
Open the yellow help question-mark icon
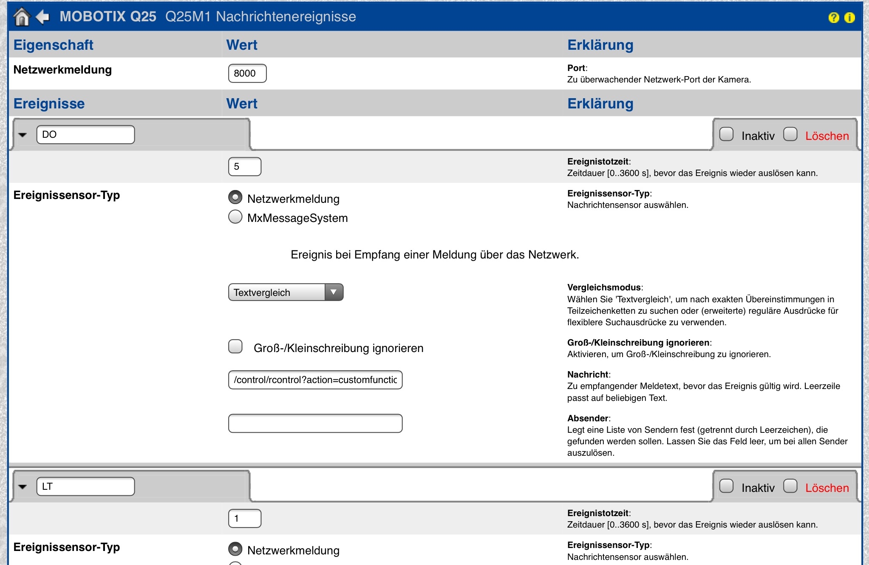(833, 17)
